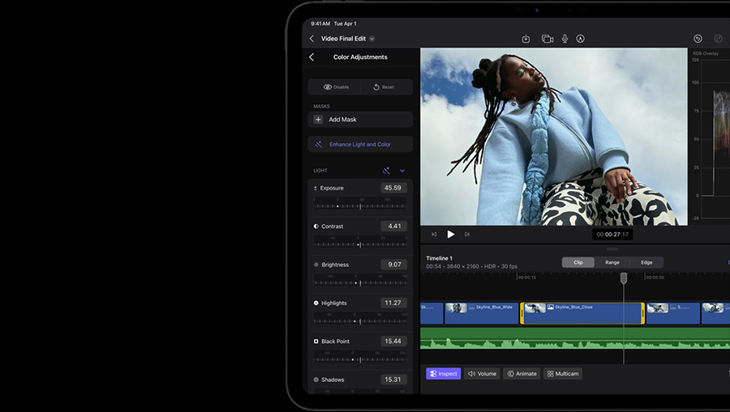Click Enhance Light and Color

coord(360,144)
